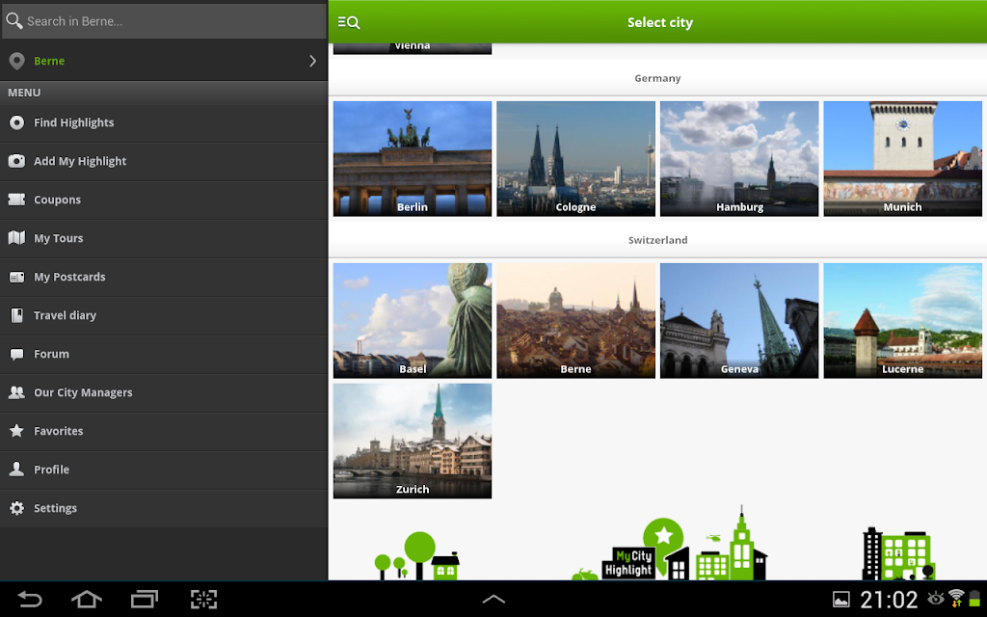
Task: Click the My Tours map icon
Action: click(17, 238)
